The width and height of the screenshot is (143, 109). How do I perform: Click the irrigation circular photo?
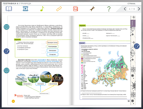click(x=21, y=79)
